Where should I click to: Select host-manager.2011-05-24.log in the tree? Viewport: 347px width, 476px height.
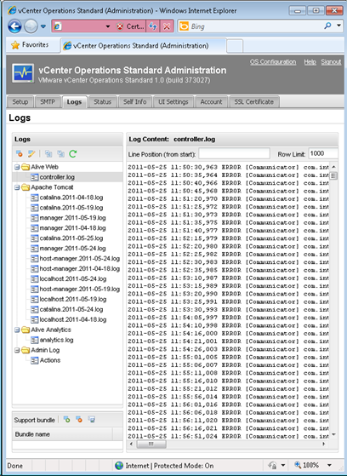coord(79,259)
